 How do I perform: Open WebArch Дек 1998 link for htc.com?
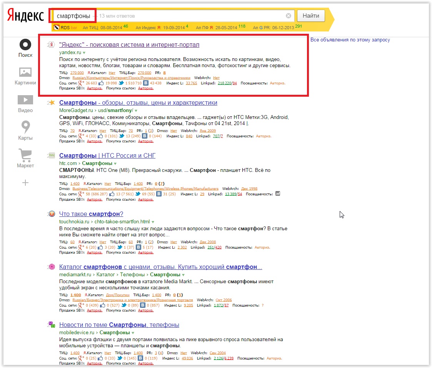249,188
